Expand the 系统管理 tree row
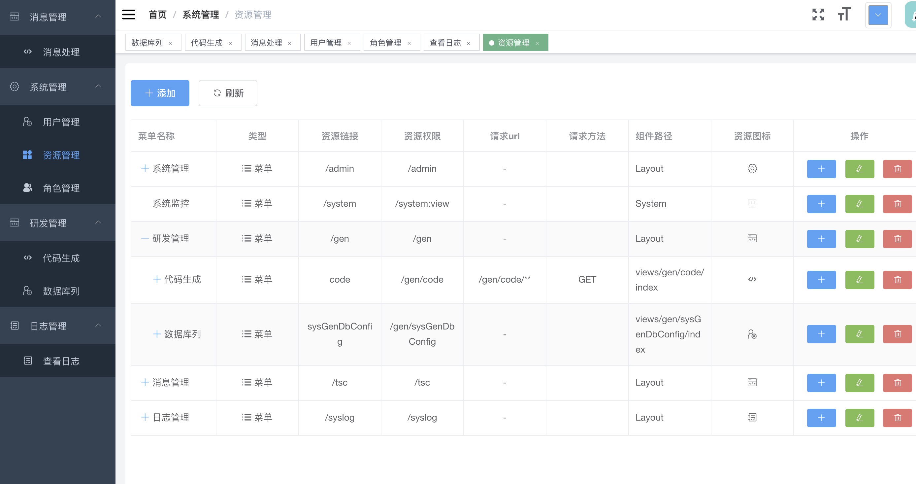Screen dimensions: 916x484 (145, 168)
